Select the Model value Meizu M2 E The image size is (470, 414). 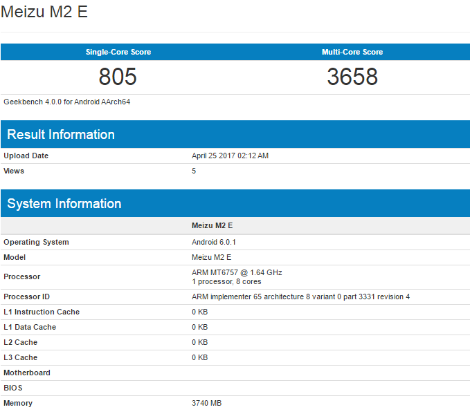pos(211,257)
